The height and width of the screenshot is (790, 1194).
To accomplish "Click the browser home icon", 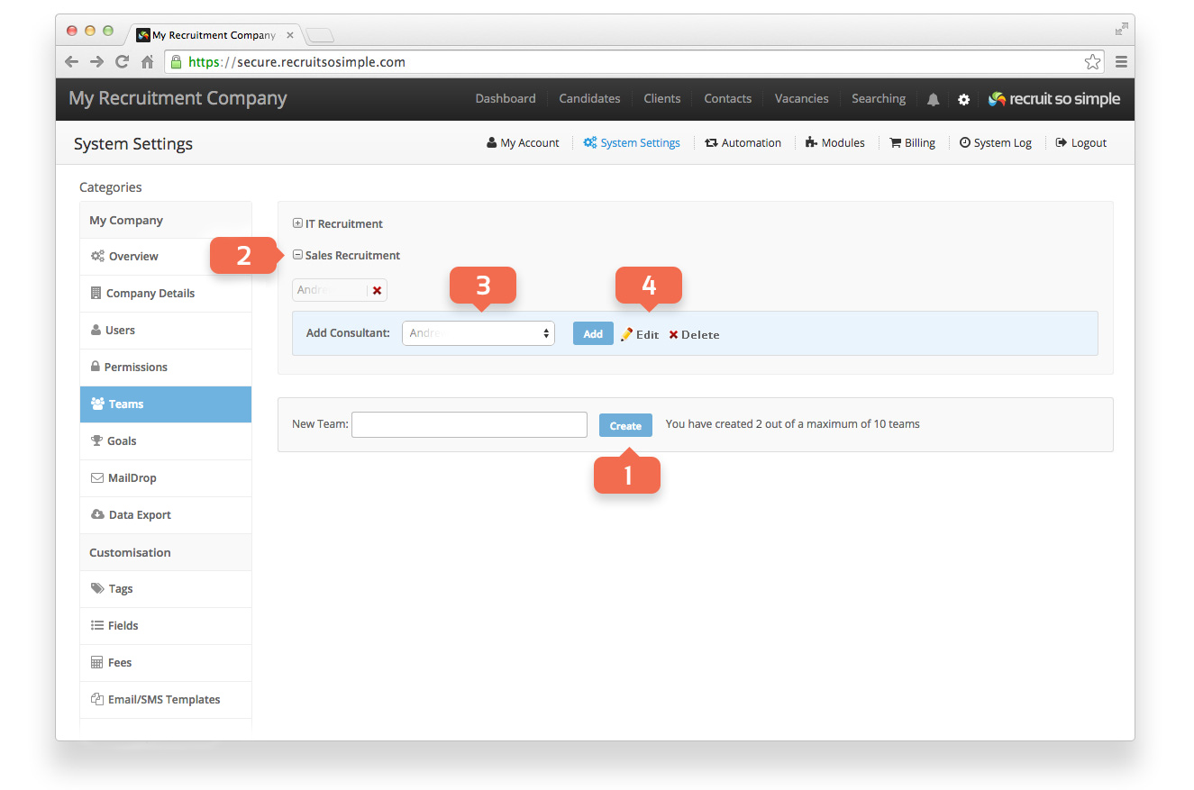I will [x=147, y=62].
